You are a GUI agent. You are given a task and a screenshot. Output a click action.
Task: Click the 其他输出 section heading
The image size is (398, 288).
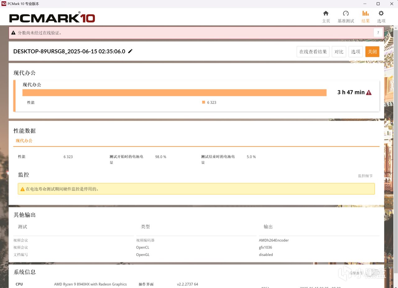coord(25,215)
